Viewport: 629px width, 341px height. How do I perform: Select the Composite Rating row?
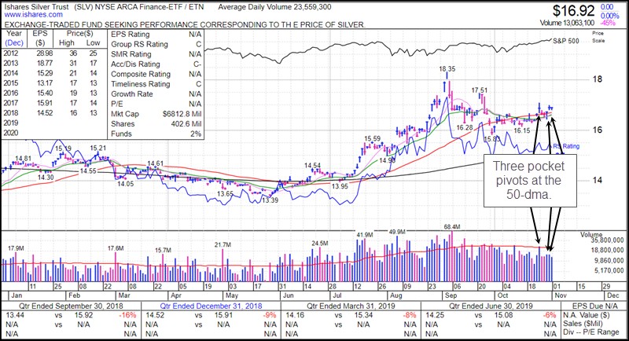tap(156, 74)
